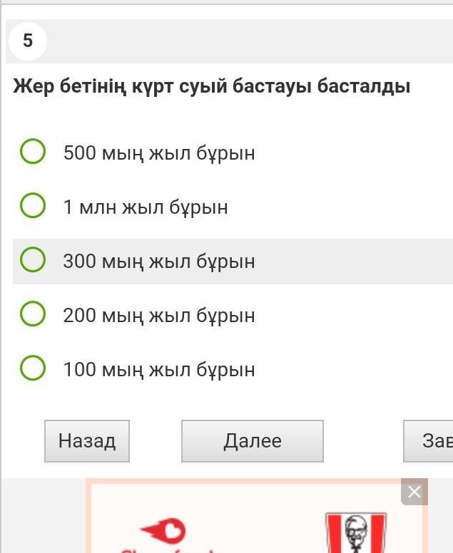453x553 pixels.
Task: Pick the 100 мың жыл бұрын radio circle
Action: click(33, 368)
